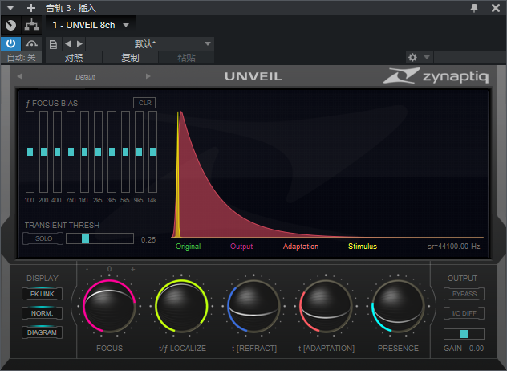507x371 pixels.
Task: Open the plugin window menu triangle
Action: (10, 8)
